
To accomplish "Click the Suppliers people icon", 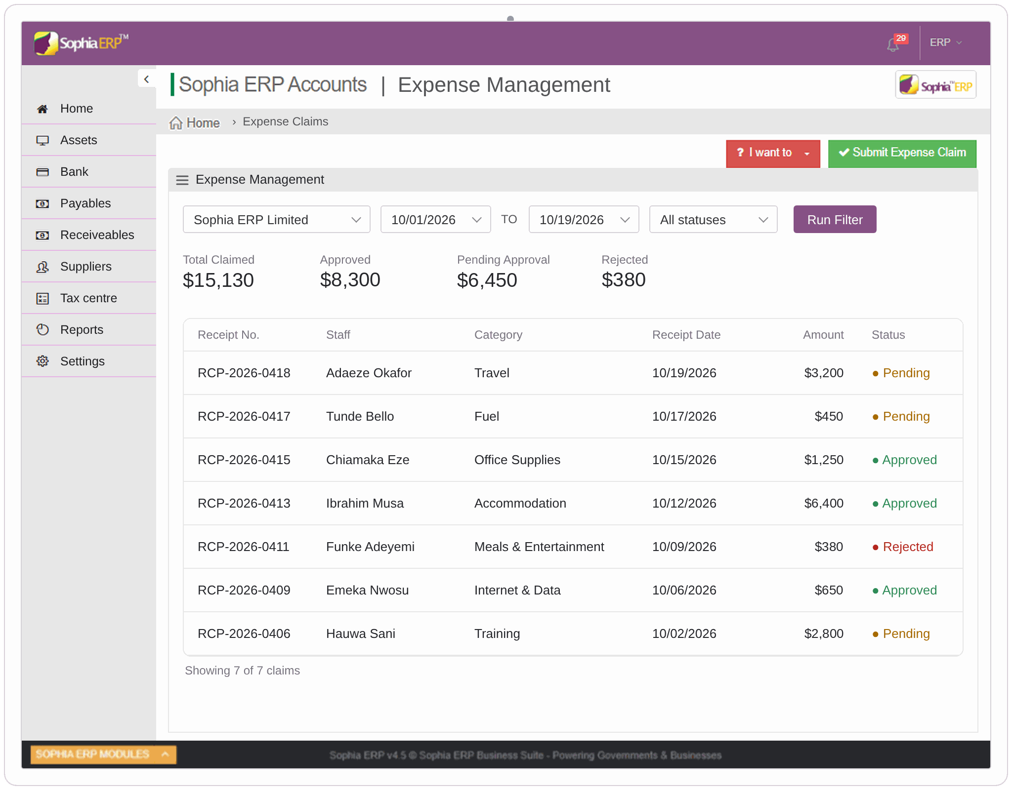I will click(x=42, y=267).
